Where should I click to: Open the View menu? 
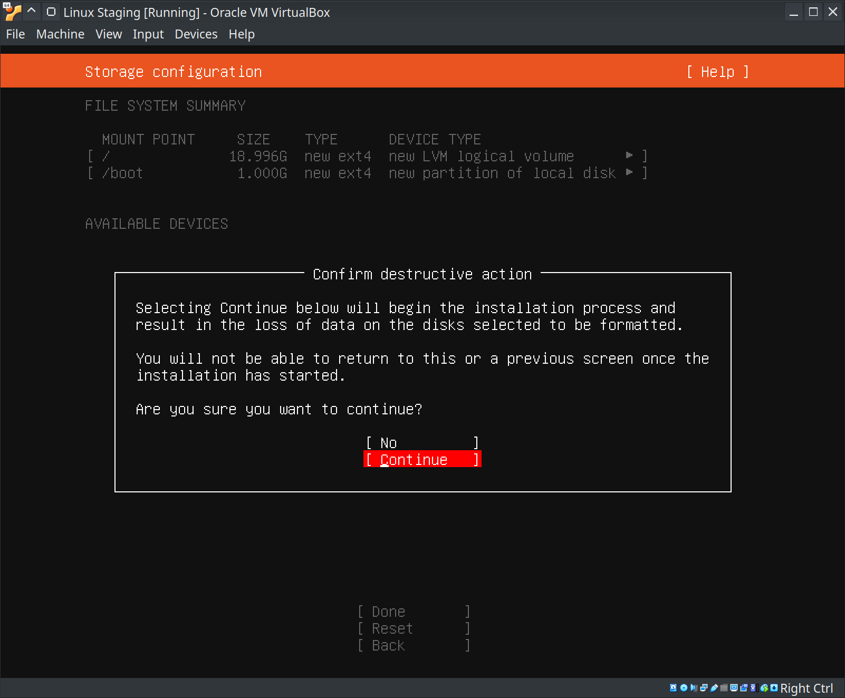point(109,34)
